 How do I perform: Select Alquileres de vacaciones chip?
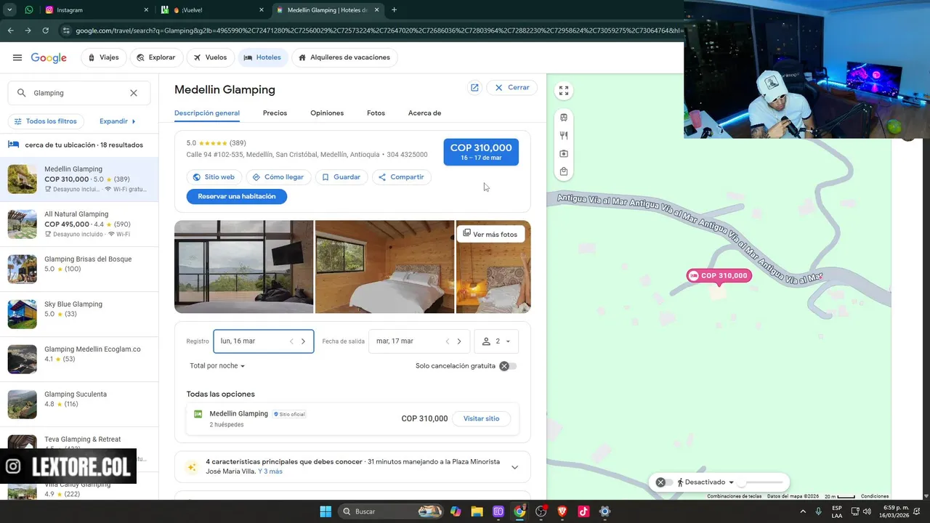pos(344,57)
